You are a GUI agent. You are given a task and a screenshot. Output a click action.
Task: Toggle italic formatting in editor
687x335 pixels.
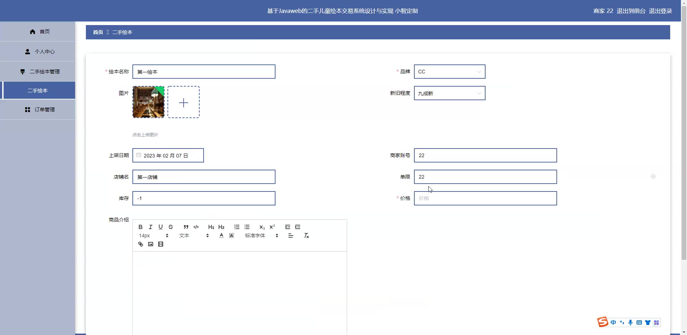151,227
